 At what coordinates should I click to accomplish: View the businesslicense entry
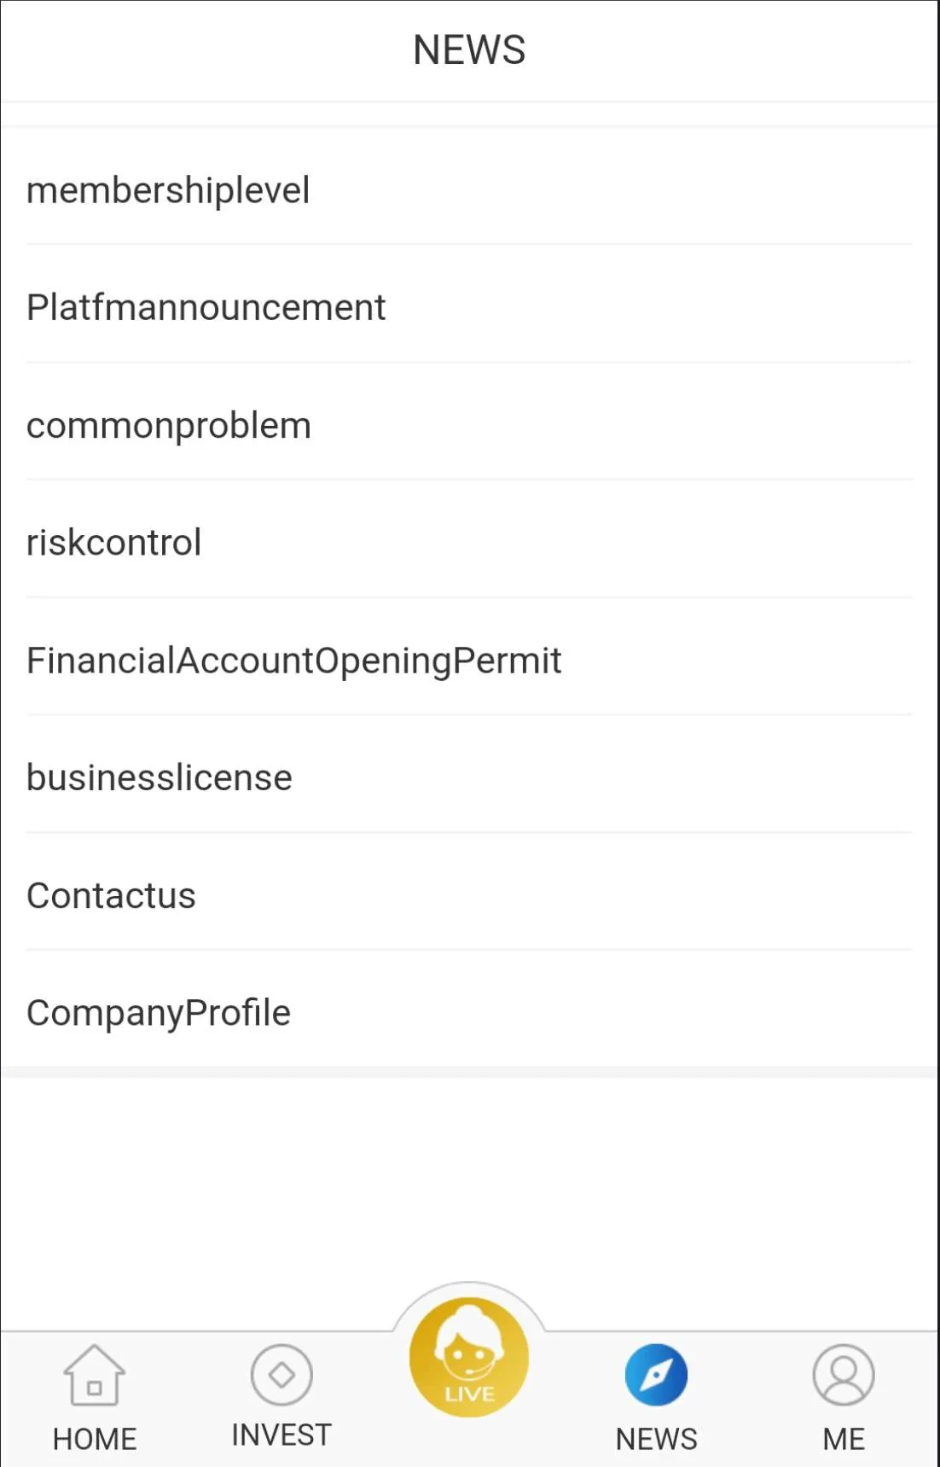[x=160, y=777]
